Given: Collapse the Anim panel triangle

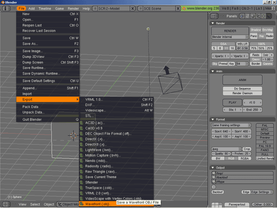Looking at the screenshot, I should click(x=213, y=71).
